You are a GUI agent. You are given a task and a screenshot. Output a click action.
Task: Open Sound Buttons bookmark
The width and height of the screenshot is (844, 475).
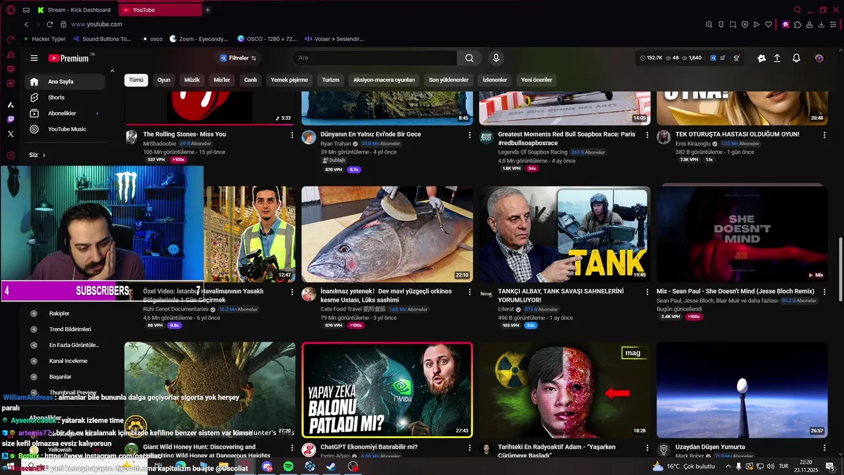click(x=102, y=39)
